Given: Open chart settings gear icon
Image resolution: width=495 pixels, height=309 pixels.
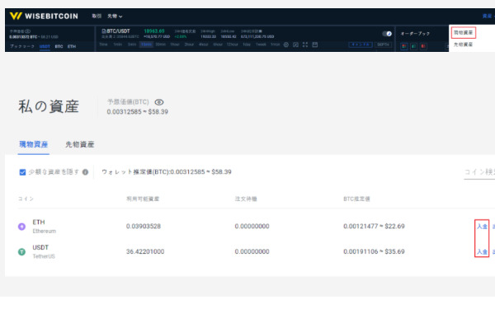Looking at the screenshot, I should pos(286,44).
